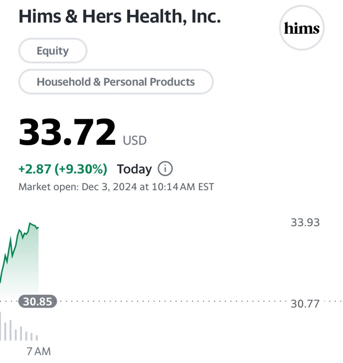Select the Equity tag pill

point(53,50)
